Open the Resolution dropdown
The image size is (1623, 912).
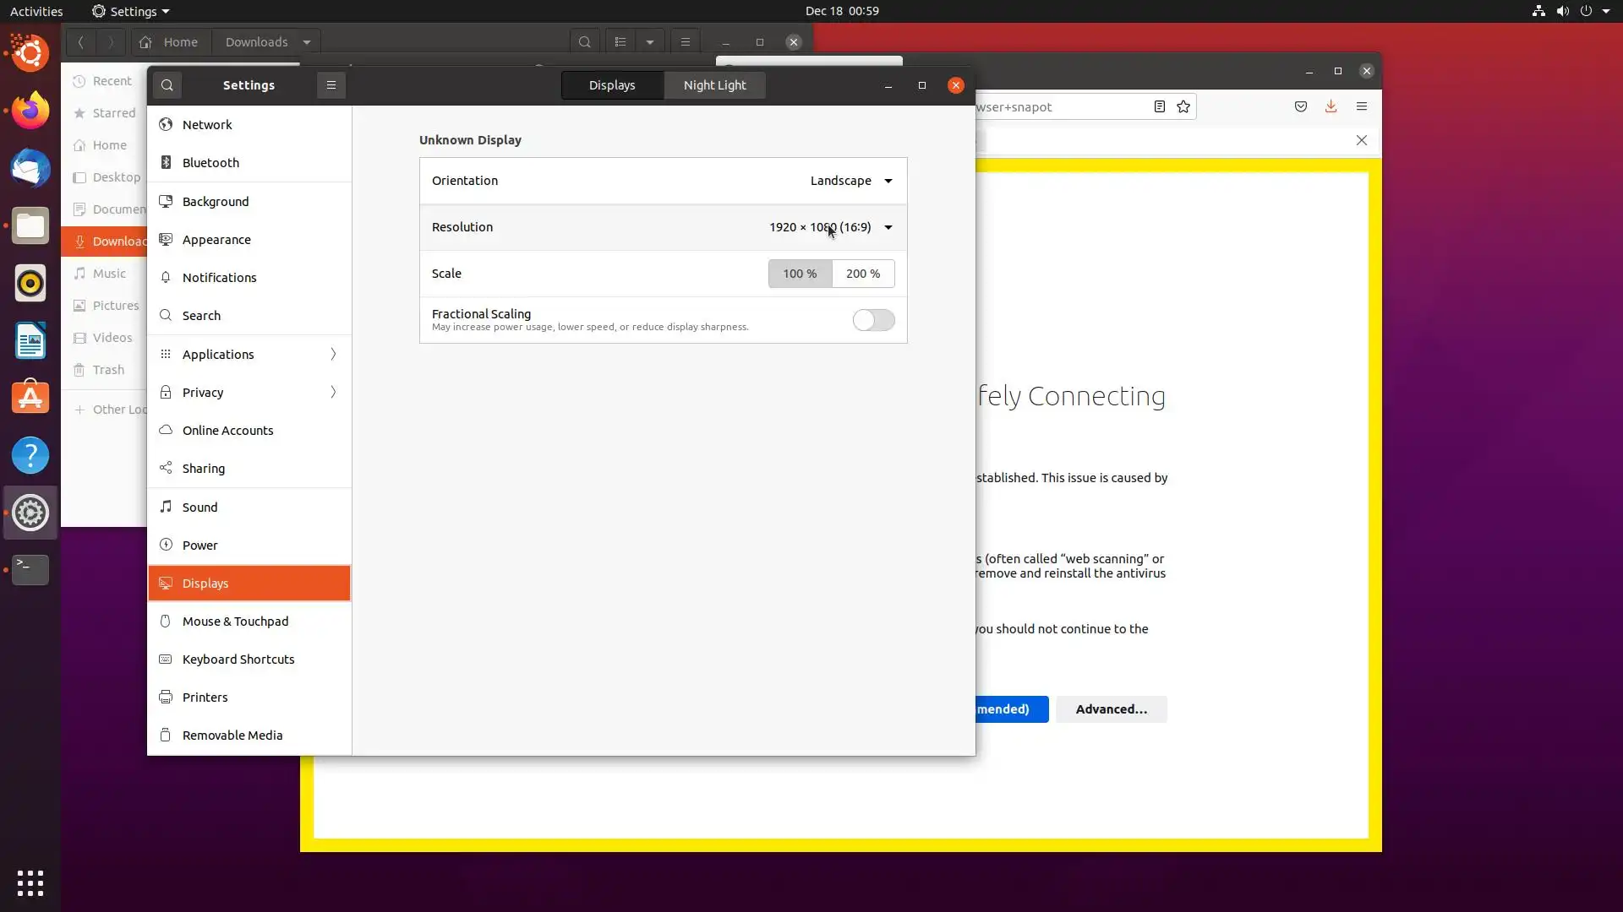tap(830, 227)
